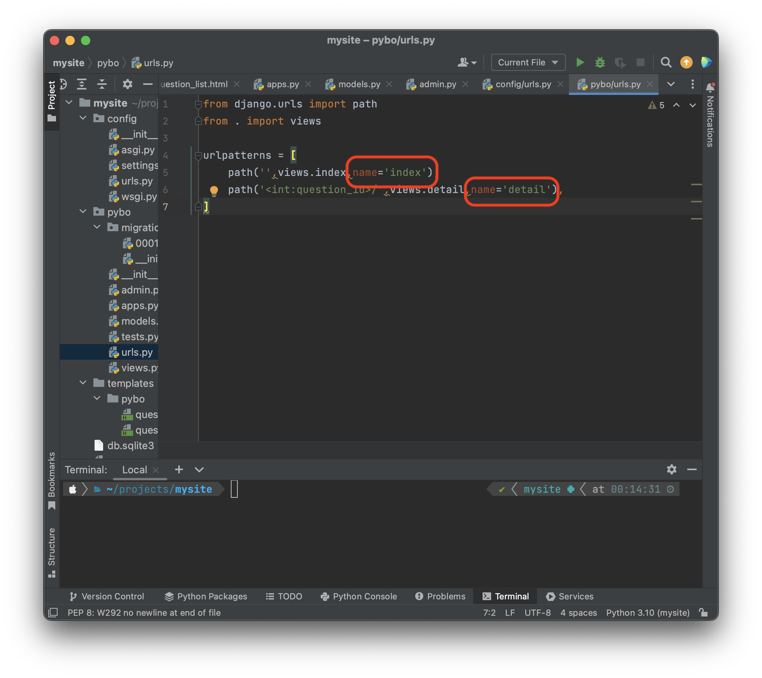Click Python 3.10 (mysite) interpreter label
Viewport: 762px width, 678px height.
(x=648, y=613)
